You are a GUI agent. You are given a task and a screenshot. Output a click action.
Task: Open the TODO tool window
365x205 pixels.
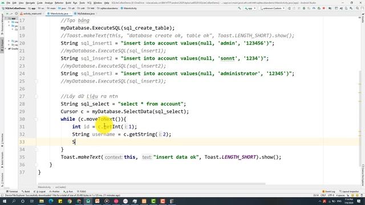[x=82, y=191]
